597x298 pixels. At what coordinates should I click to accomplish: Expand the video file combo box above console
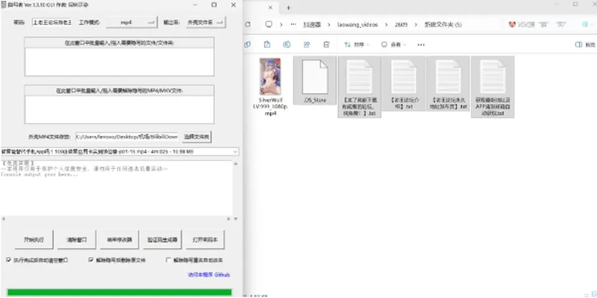120,152
